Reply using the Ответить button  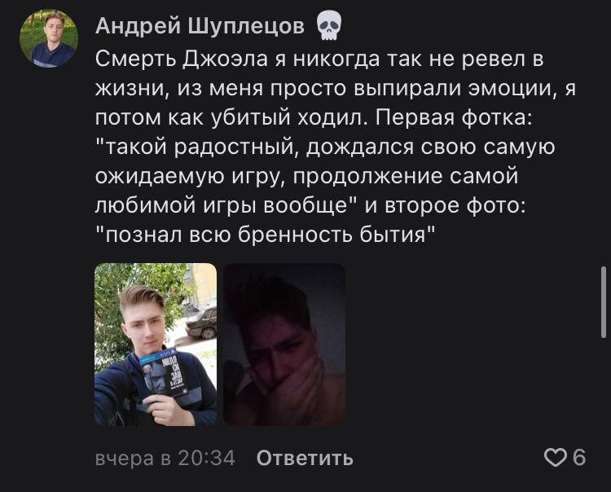[x=305, y=458]
